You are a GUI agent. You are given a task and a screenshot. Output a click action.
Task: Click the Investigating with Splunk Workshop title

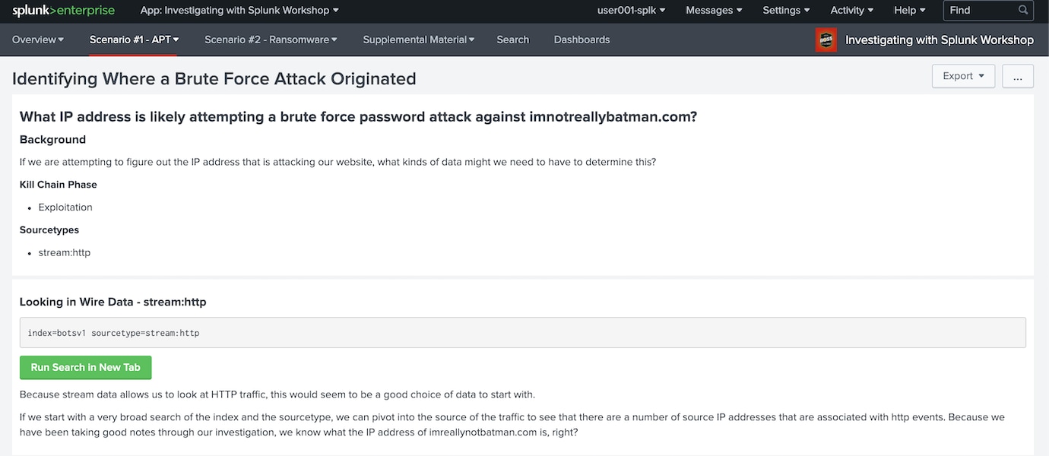(x=940, y=40)
